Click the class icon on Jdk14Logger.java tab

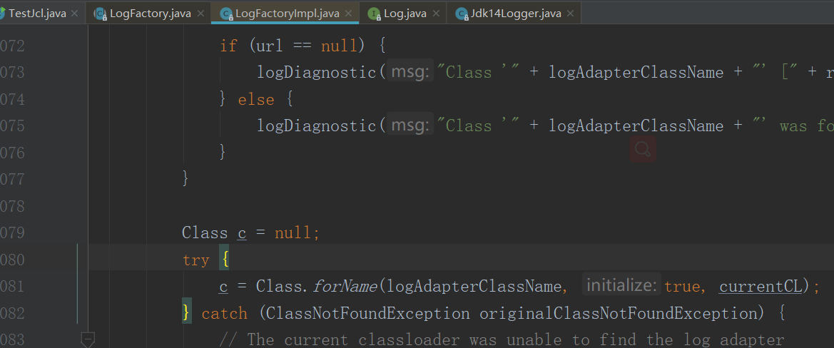pyautogui.click(x=462, y=14)
